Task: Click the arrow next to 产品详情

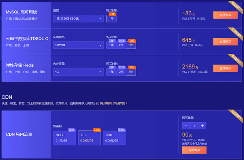Action: coord(126,103)
